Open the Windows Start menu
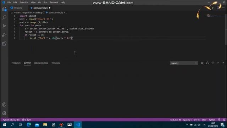The image size is (227, 128). click(x=4, y=125)
